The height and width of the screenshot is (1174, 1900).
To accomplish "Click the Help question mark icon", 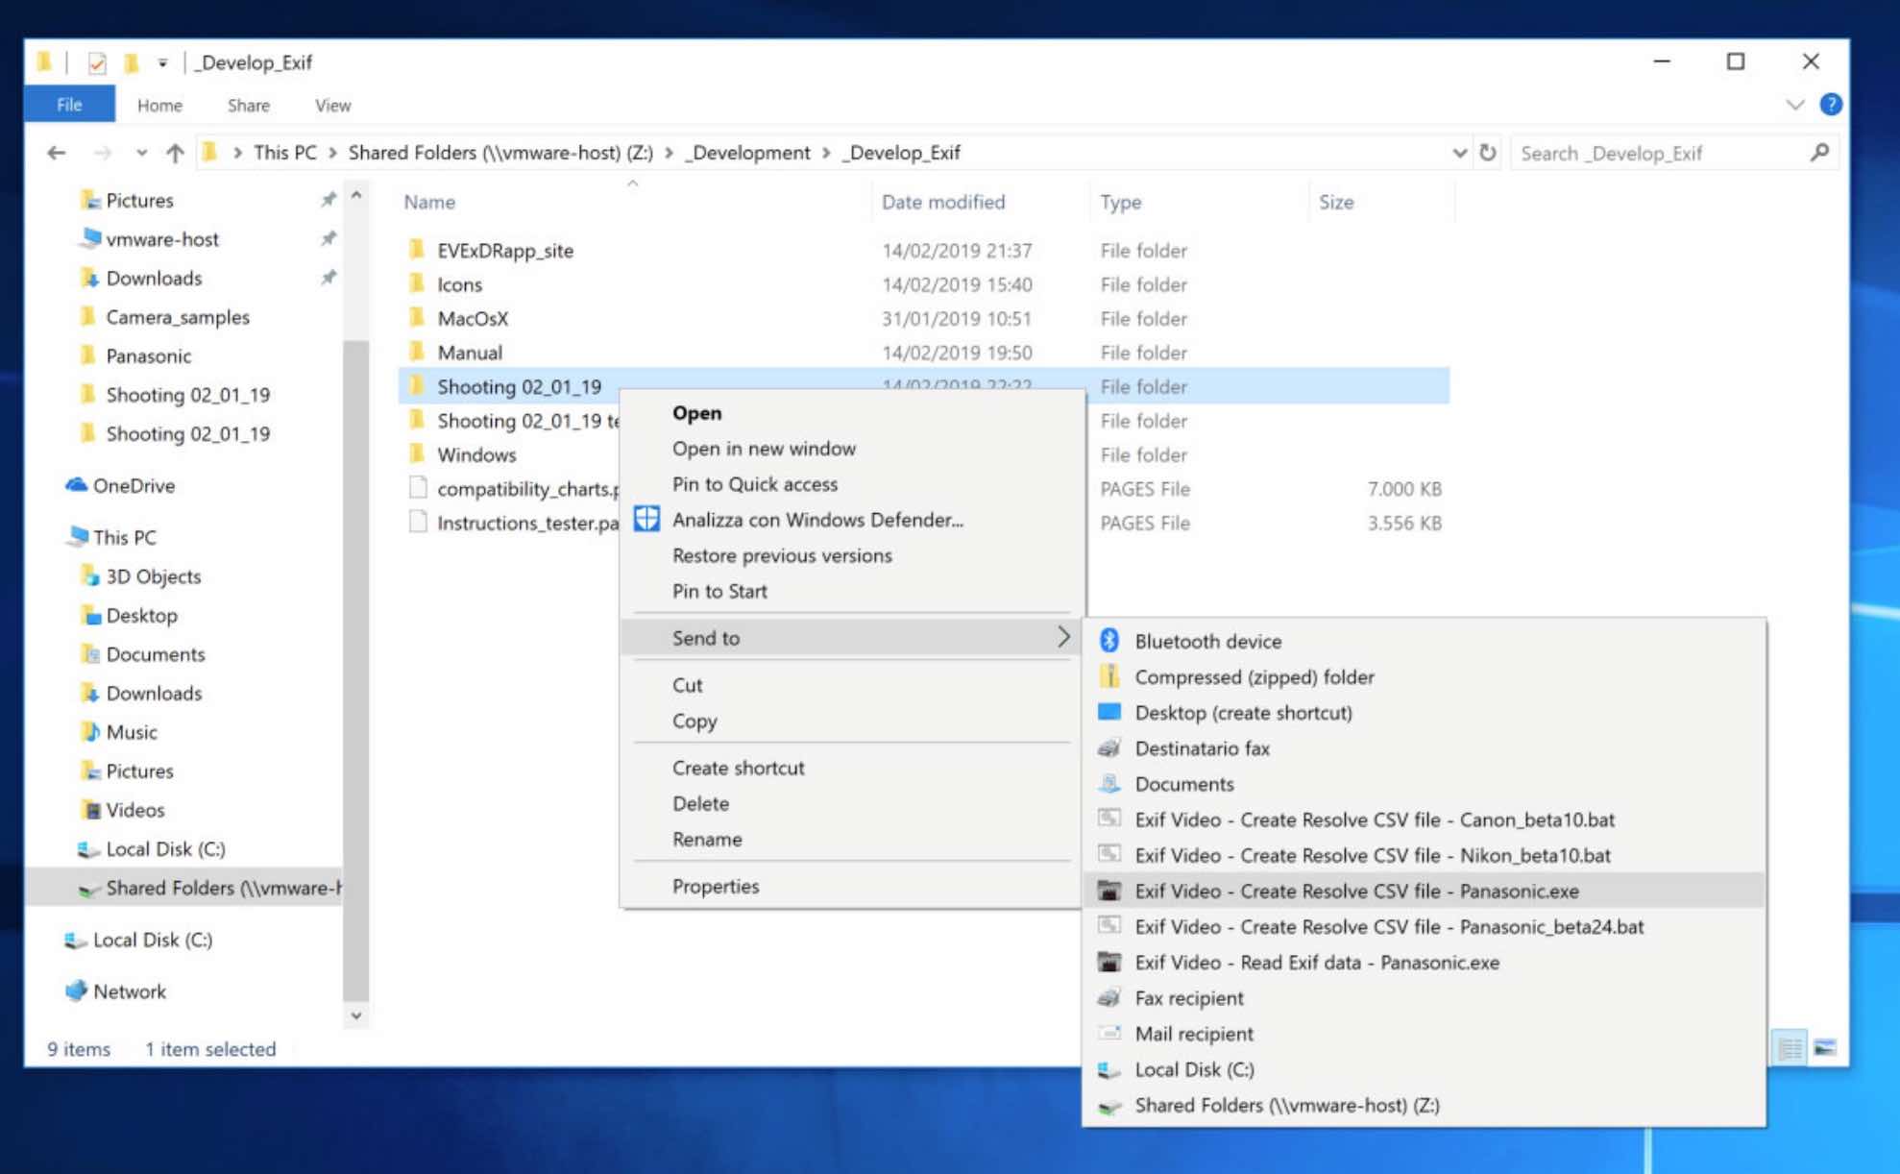I will click(x=1831, y=104).
